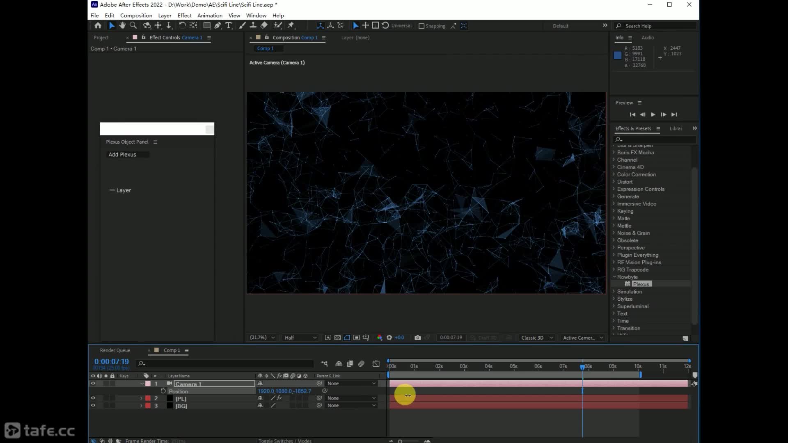
Task: Enable the Snapping checkbox
Action: 421,26
